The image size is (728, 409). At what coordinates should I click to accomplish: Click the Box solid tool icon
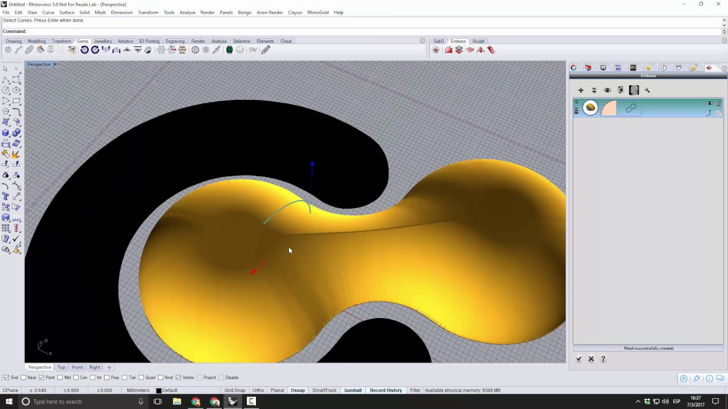[6, 133]
